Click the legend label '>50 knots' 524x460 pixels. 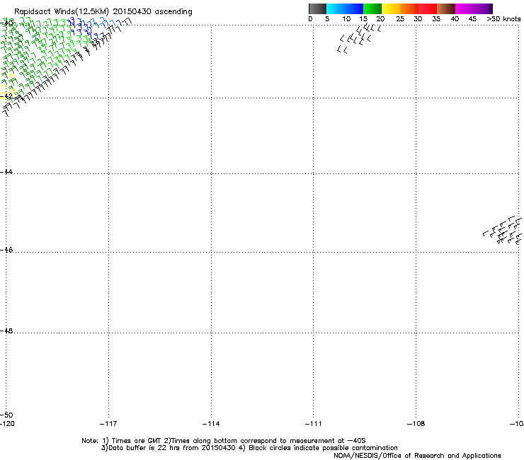point(503,19)
